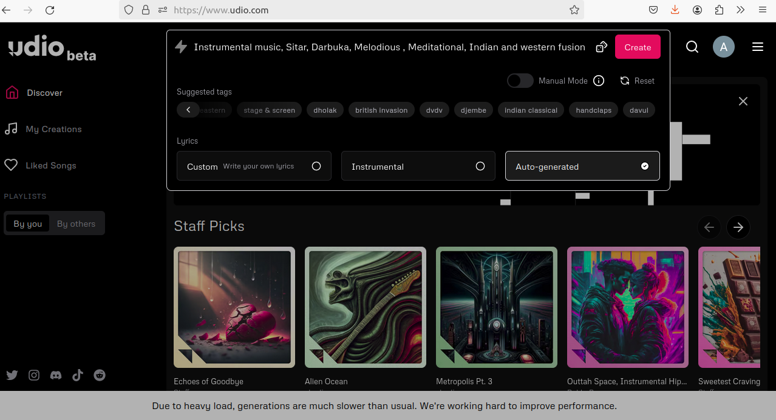The width and height of the screenshot is (776, 420).
Task: Add the indian classical tag
Action: (x=531, y=110)
